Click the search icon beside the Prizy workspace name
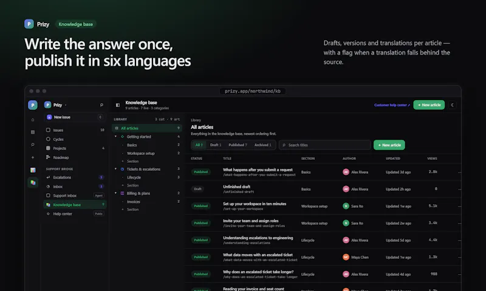Screen dimensions: 486x291 101,105
